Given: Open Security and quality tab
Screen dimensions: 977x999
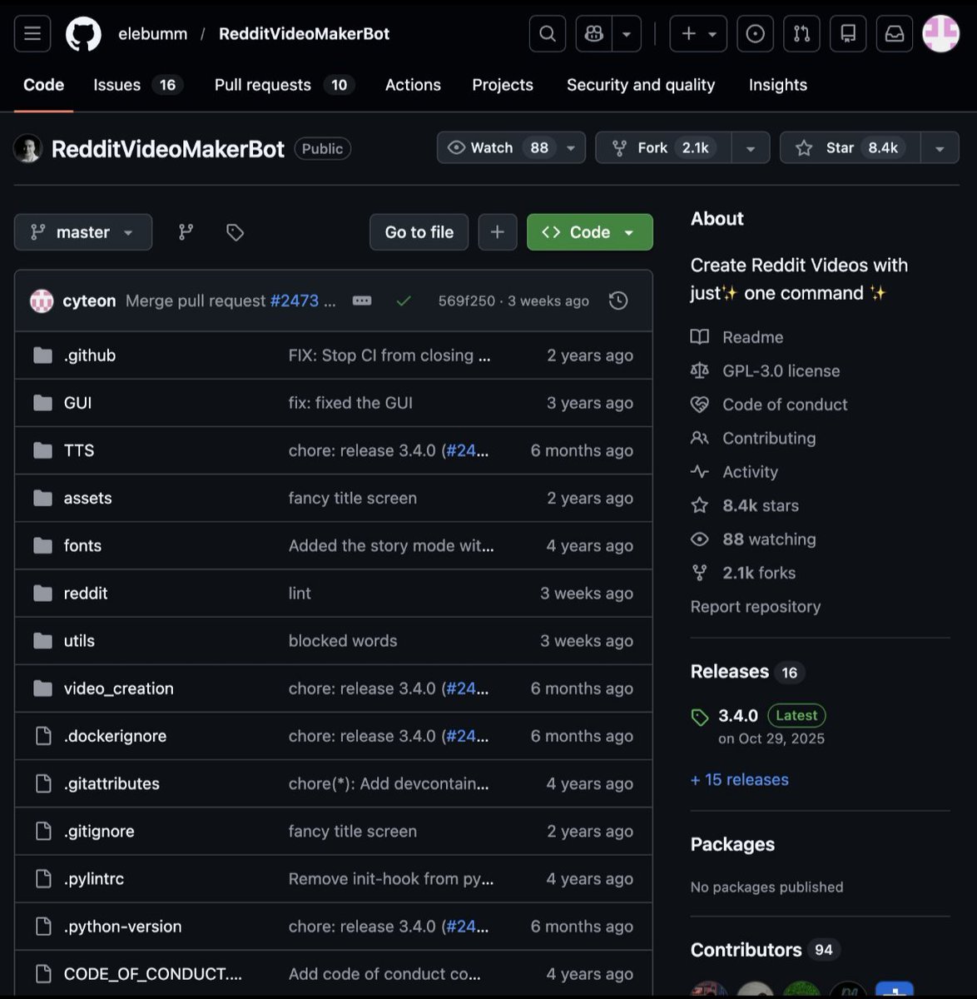Looking at the screenshot, I should [641, 85].
